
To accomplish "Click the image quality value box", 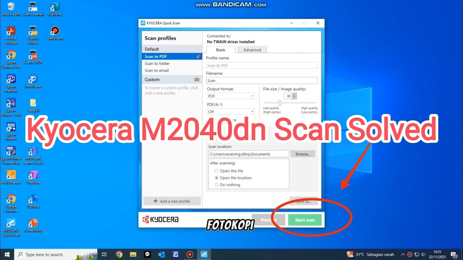I will tap(288, 96).
